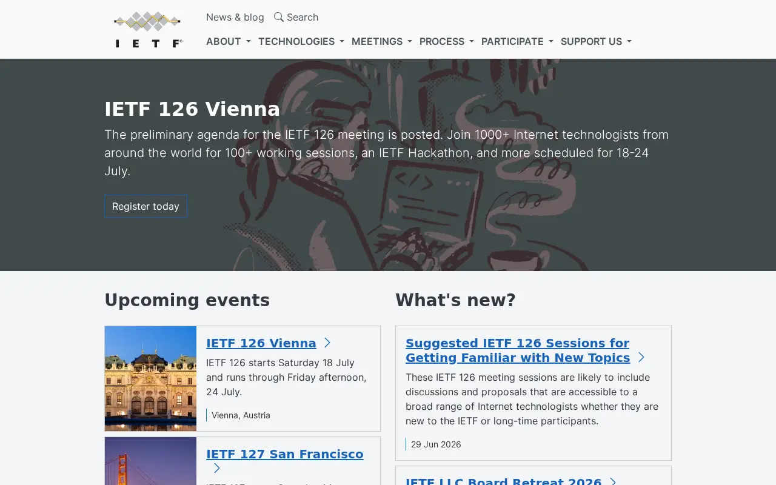Open the PROCESS dropdown menu
Screen dimensions: 776x485
(x=447, y=41)
